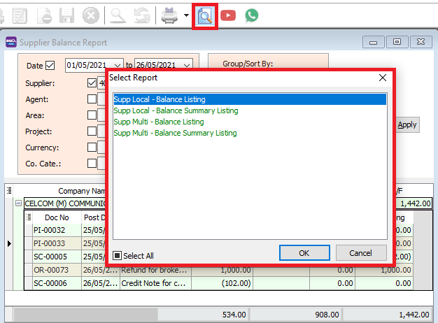Click the refresh arrows toolbar icon

click(143, 15)
